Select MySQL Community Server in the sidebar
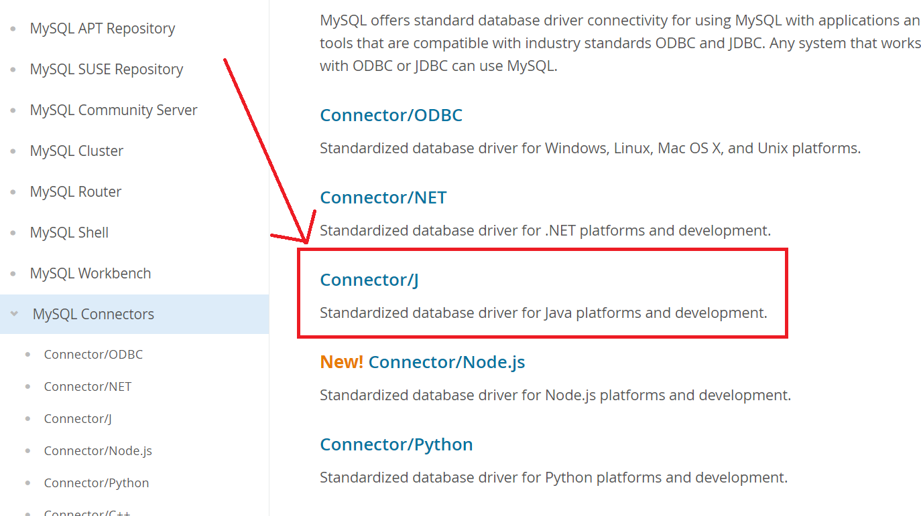 click(x=113, y=110)
